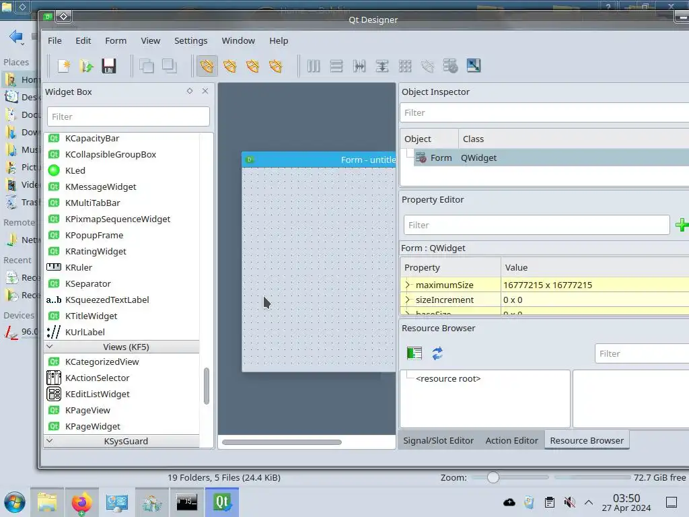Select the KLed widget in Widget Box
The image size is (689, 517).
[75, 170]
